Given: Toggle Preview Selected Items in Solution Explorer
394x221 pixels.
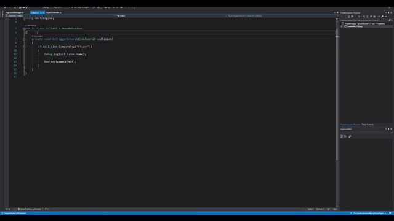Looking at the screenshot, I should [386, 17].
